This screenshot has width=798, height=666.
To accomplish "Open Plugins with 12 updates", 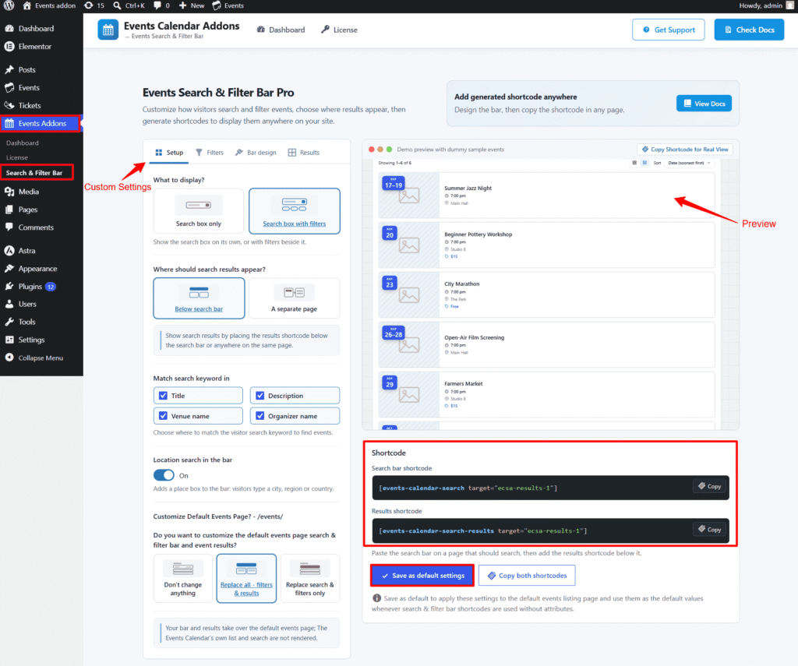I will click(x=30, y=287).
